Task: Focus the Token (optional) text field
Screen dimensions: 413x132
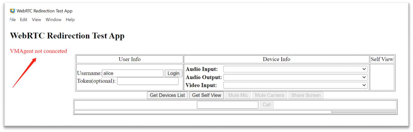Action: coord(148,81)
